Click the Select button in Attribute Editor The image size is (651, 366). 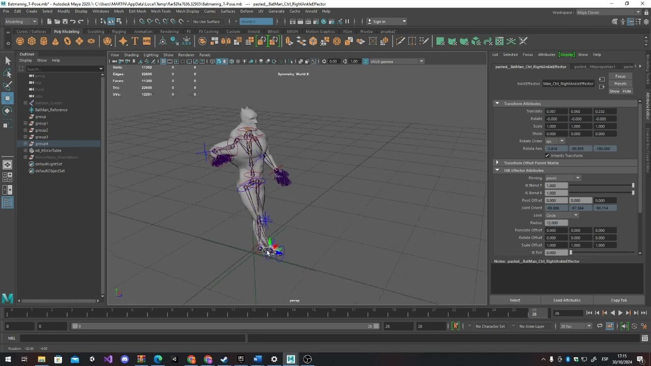(x=515, y=300)
